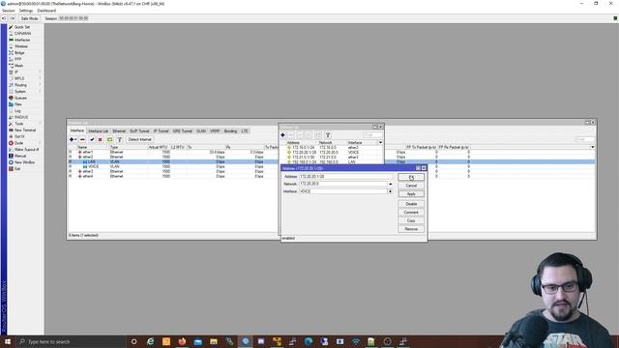Switch to the EoIP Tunnel tab
619x348 pixels.
point(139,130)
